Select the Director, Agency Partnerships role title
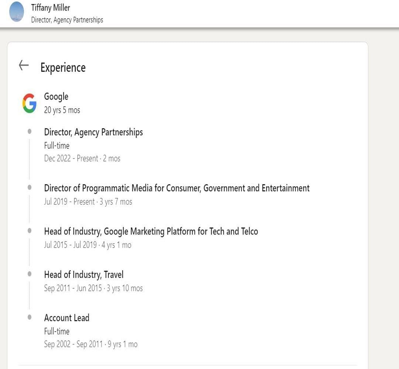The image size is (399, 369). (x=93, y=132)
